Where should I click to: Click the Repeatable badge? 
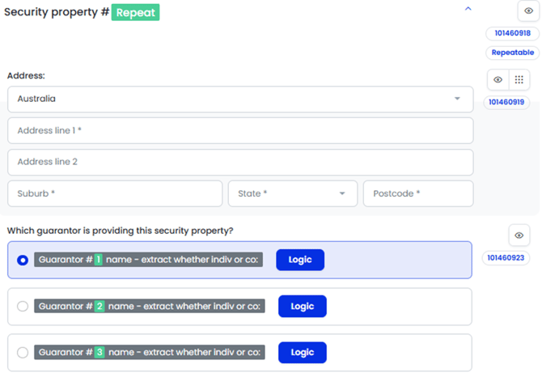(x=513, y=53)
